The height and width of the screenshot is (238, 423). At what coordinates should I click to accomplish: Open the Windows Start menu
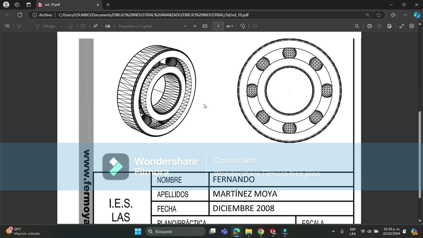pos(138,231)
